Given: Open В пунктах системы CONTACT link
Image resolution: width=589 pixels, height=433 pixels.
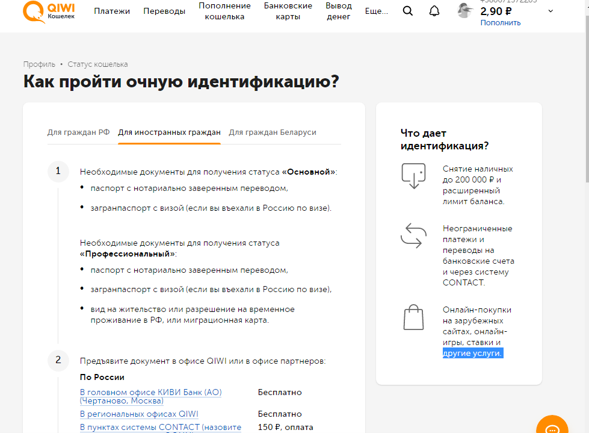Looking at the screenshot, I should (161, 428).
